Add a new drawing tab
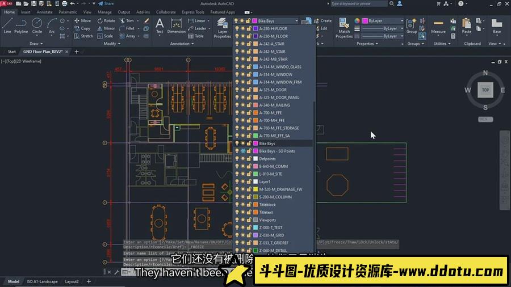 click(x=77, y=52)
